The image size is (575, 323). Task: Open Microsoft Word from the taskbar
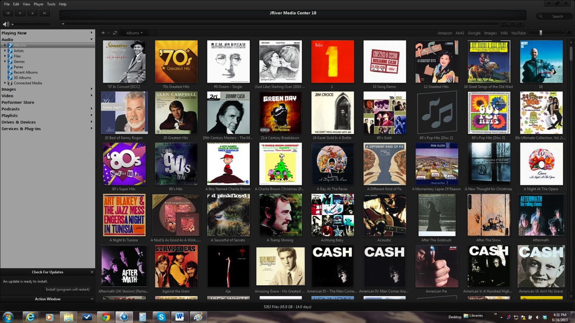point(179,317)
